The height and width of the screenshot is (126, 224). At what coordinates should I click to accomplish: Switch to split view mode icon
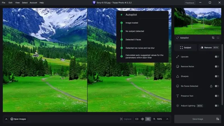tap(143, 119)
